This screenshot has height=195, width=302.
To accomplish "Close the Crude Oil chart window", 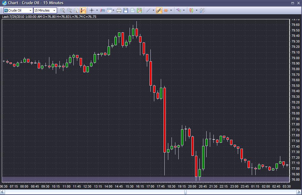I will 298,3.
